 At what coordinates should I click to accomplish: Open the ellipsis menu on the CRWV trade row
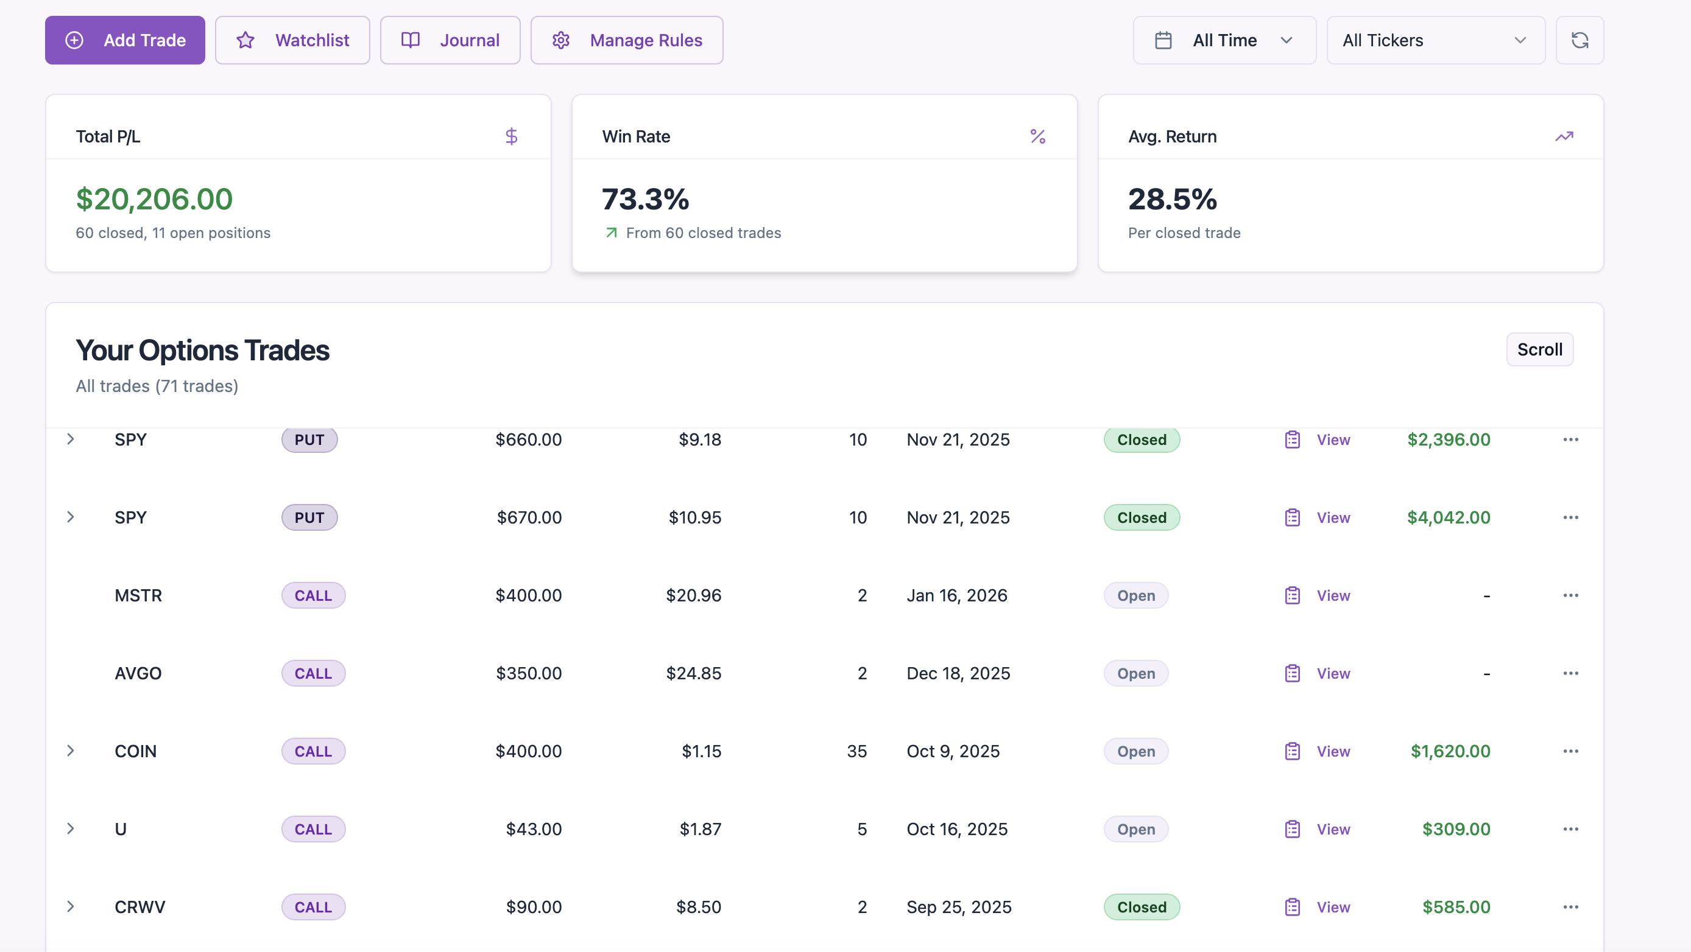pos(1570,906)
